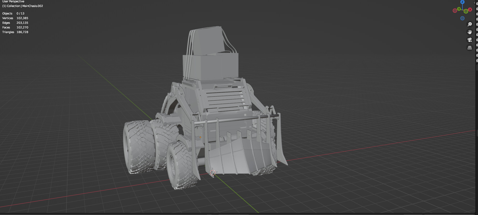
Task: Click the Vertices '102,385' statistic
Action: [x=22, y=18]
